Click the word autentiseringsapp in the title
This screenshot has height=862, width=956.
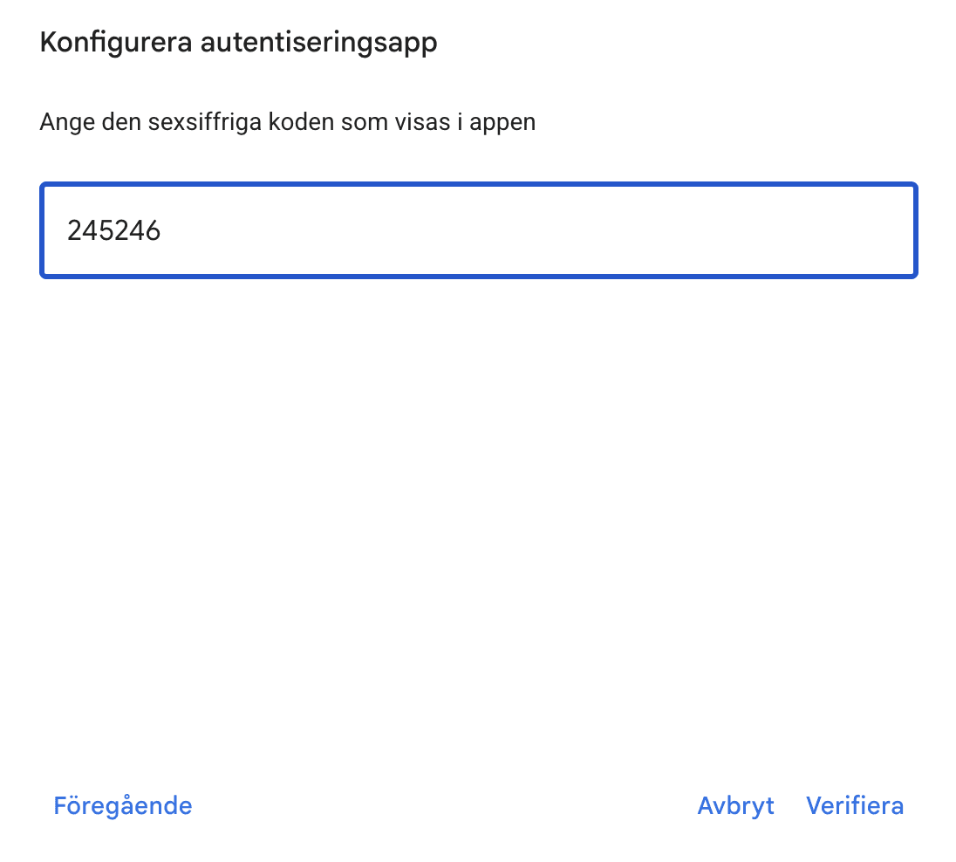(x=319, y=44)
